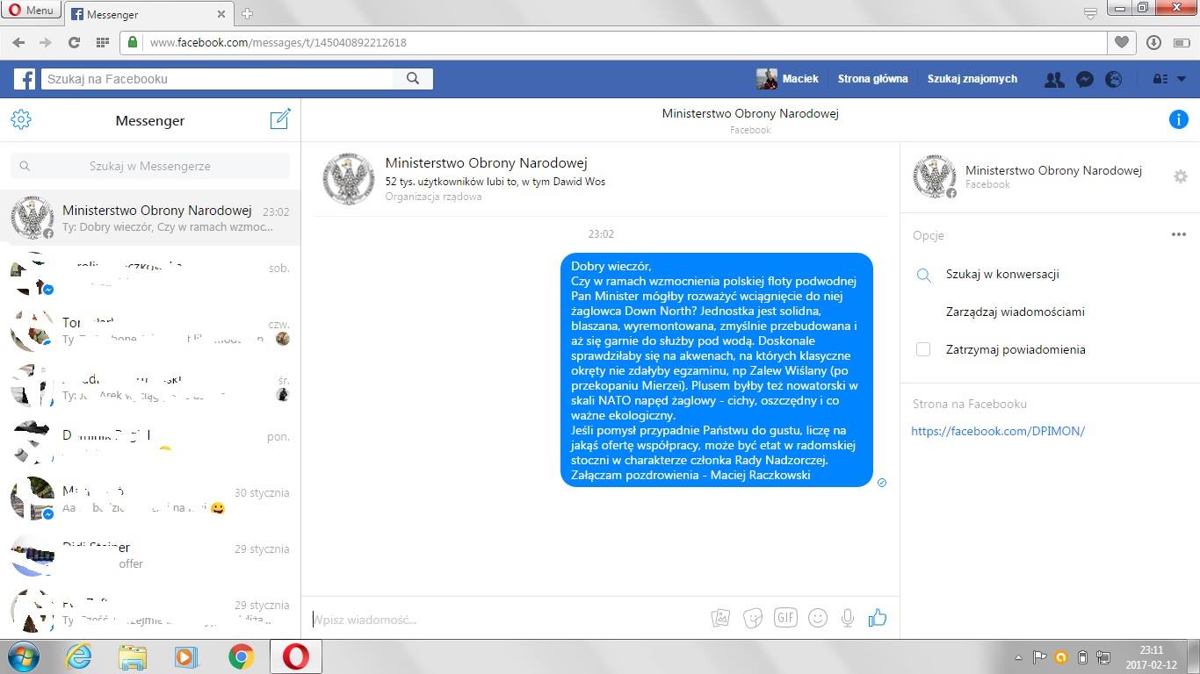Open notifications globe icon
This screenshot has width=1200, height=674.
coord(1114,79)
